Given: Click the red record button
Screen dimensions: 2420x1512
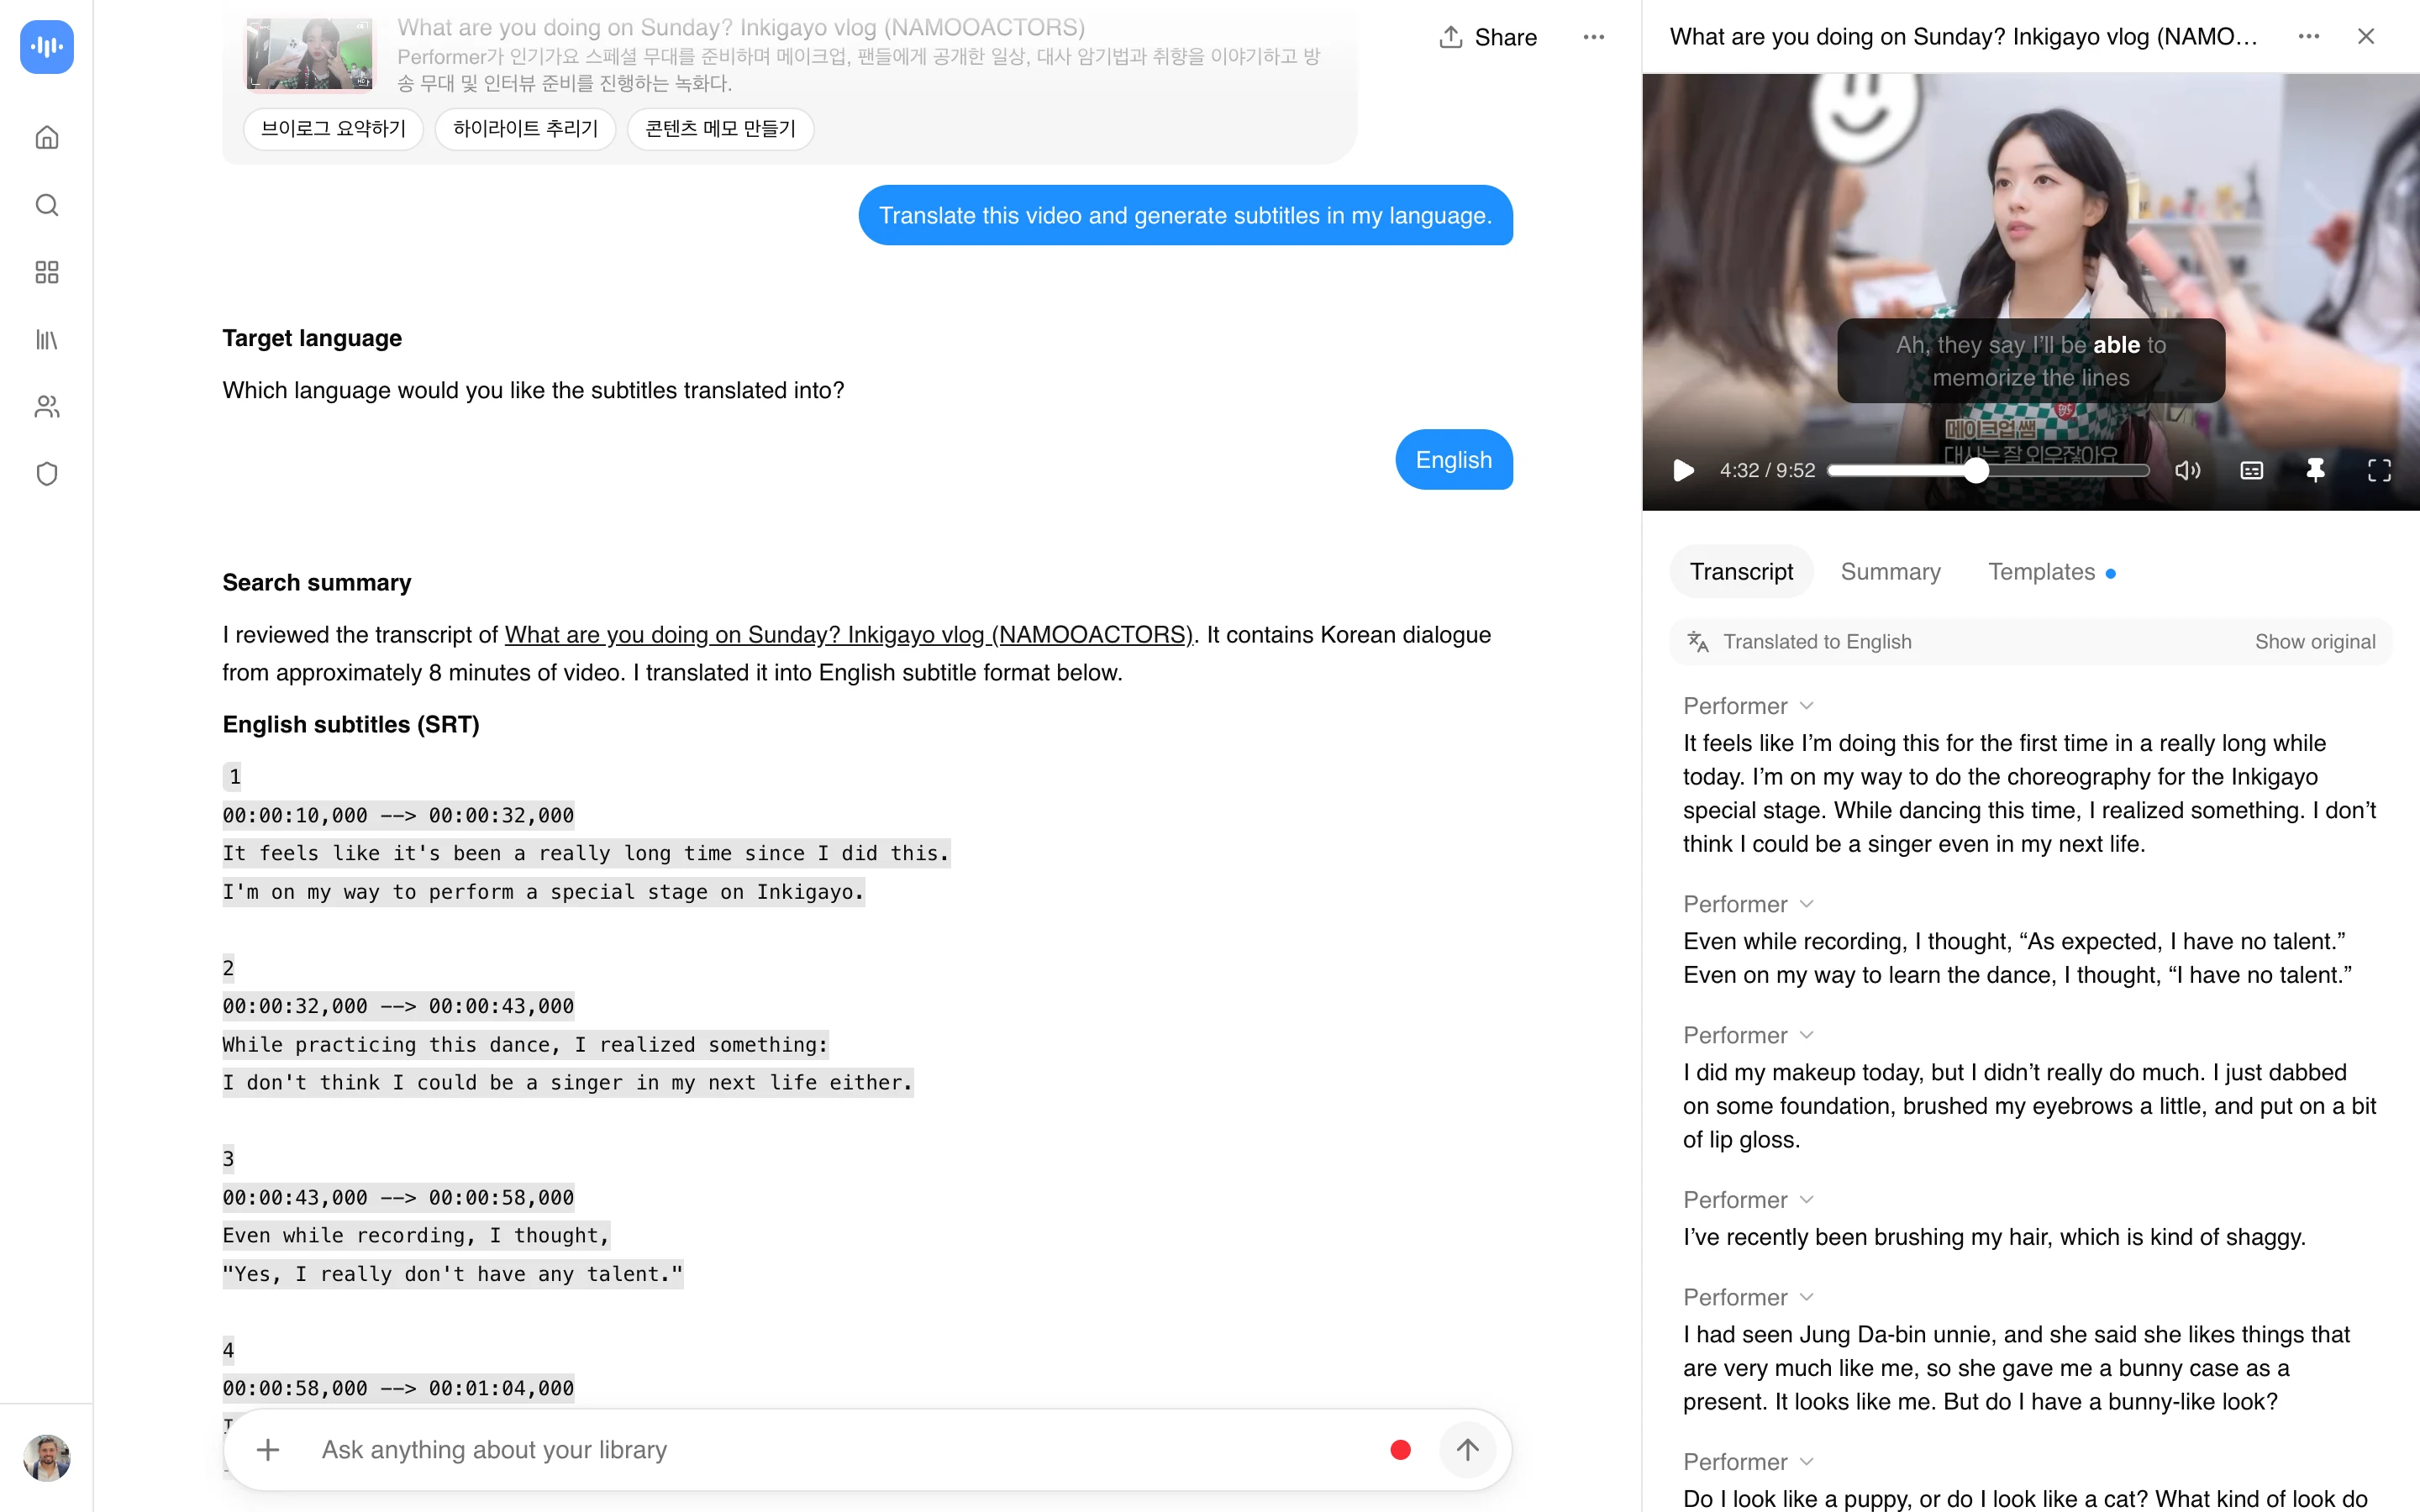Looking at the screenshot, I should 1400,1450.
